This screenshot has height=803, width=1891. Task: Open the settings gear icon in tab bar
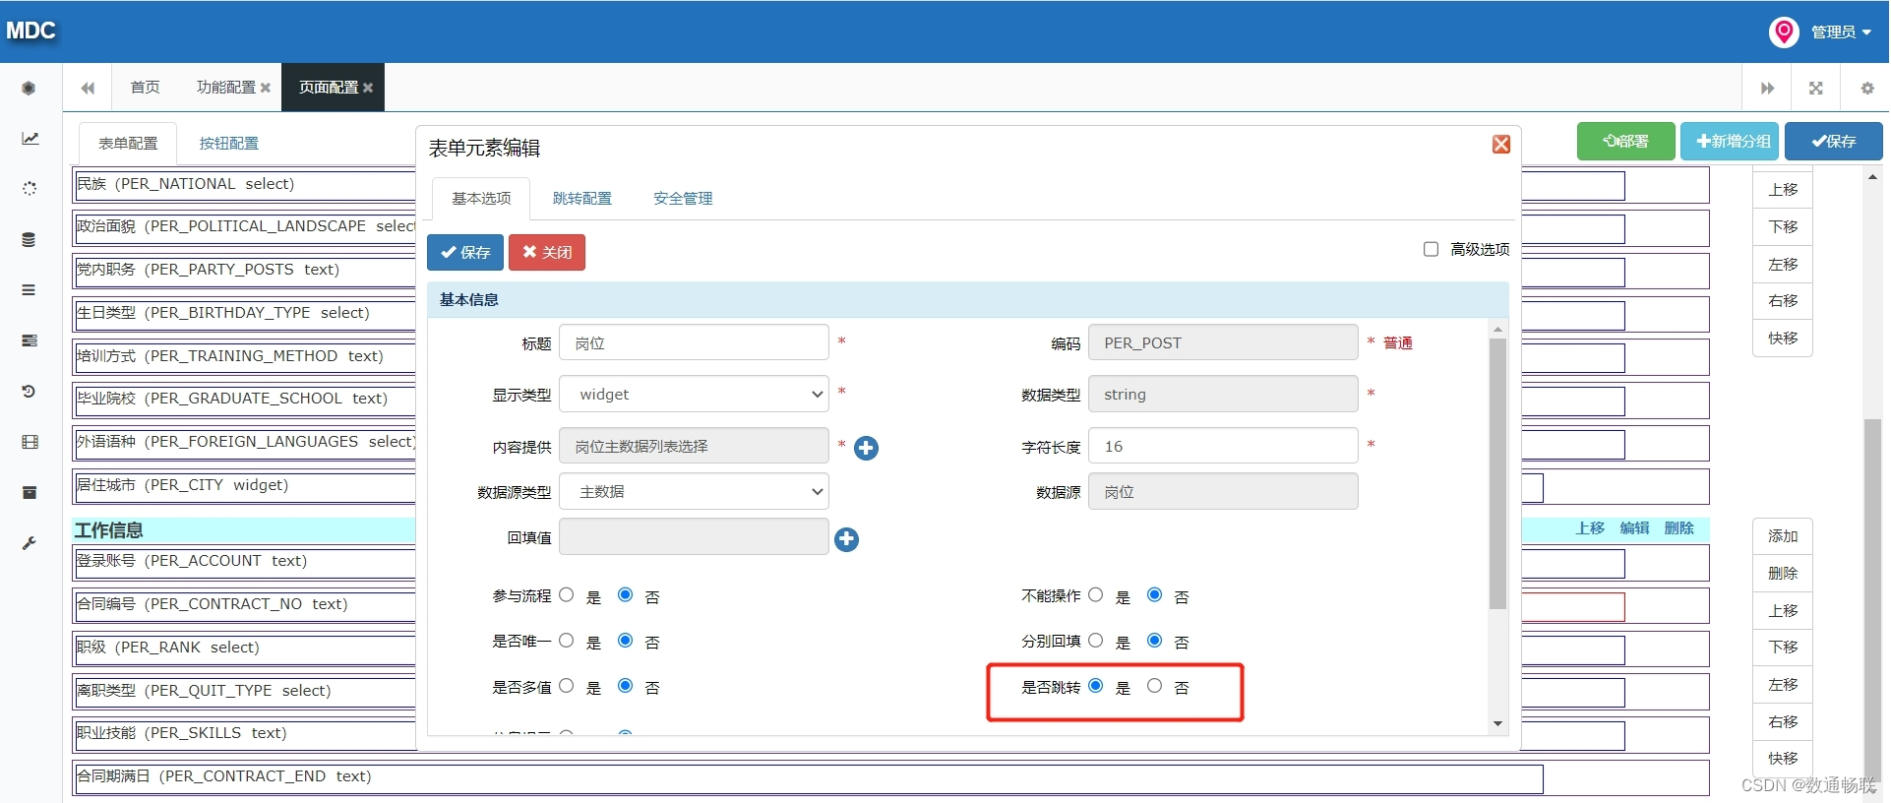coord(1866,88)
